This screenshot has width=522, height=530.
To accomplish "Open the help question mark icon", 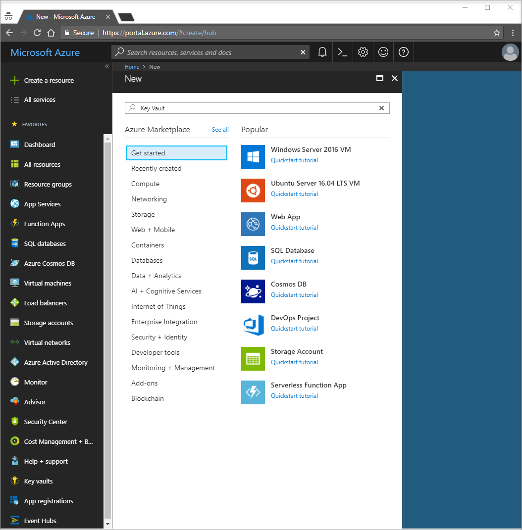I will (404, 52).
